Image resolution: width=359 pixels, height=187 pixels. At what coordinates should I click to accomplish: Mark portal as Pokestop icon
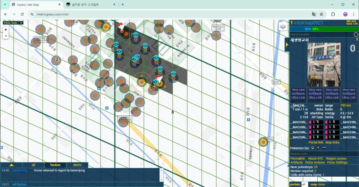[x=312, y=148]
